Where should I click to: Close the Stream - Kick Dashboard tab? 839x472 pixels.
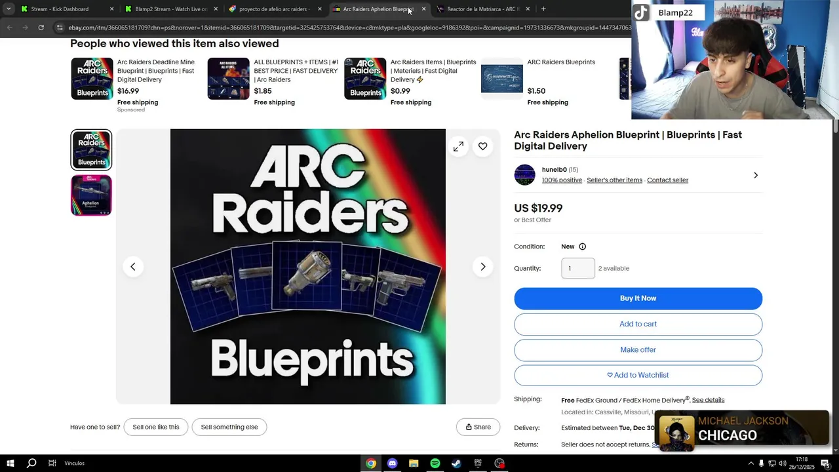(x=111, y=9)
